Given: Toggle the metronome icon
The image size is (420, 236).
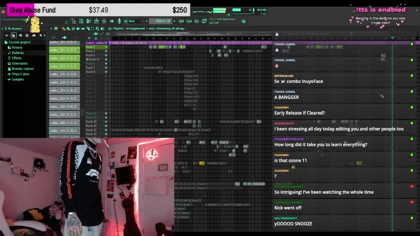Looking at the screenshot, I should (x=66, y=22).
